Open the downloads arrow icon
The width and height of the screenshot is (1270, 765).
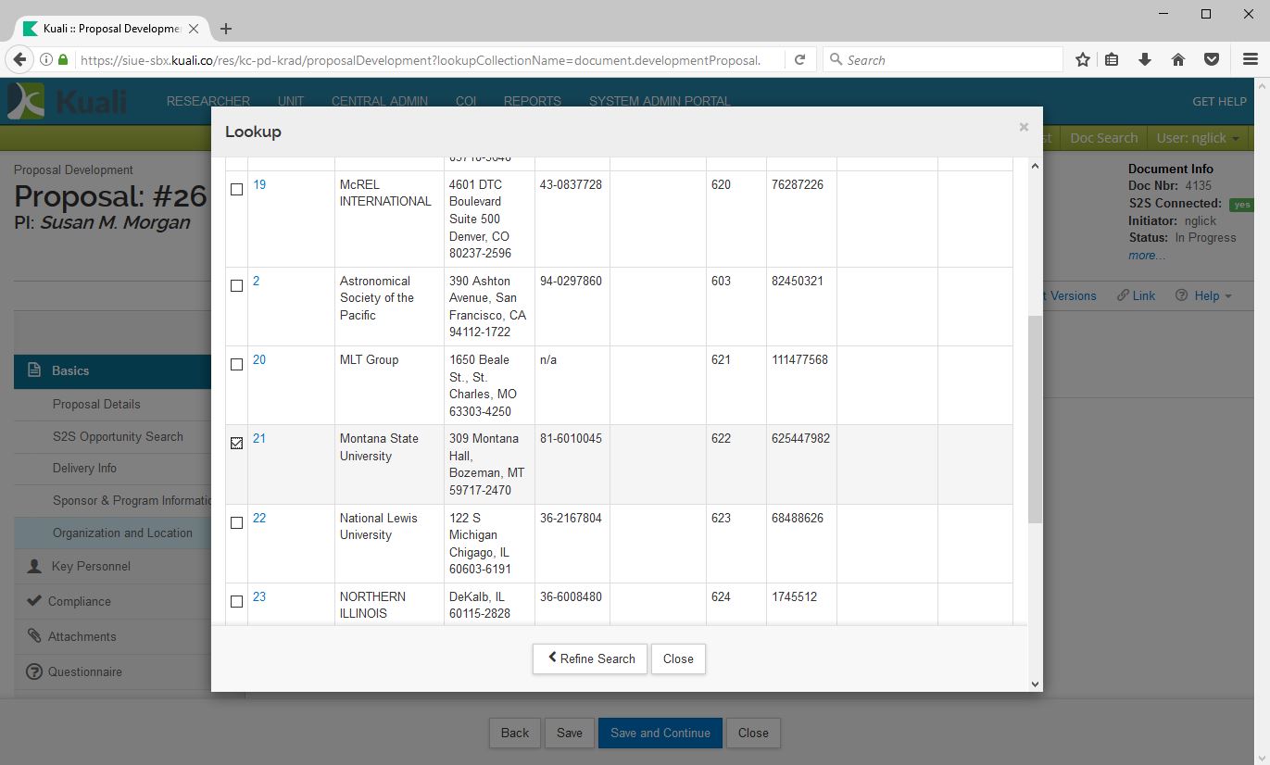point(1145,60)
